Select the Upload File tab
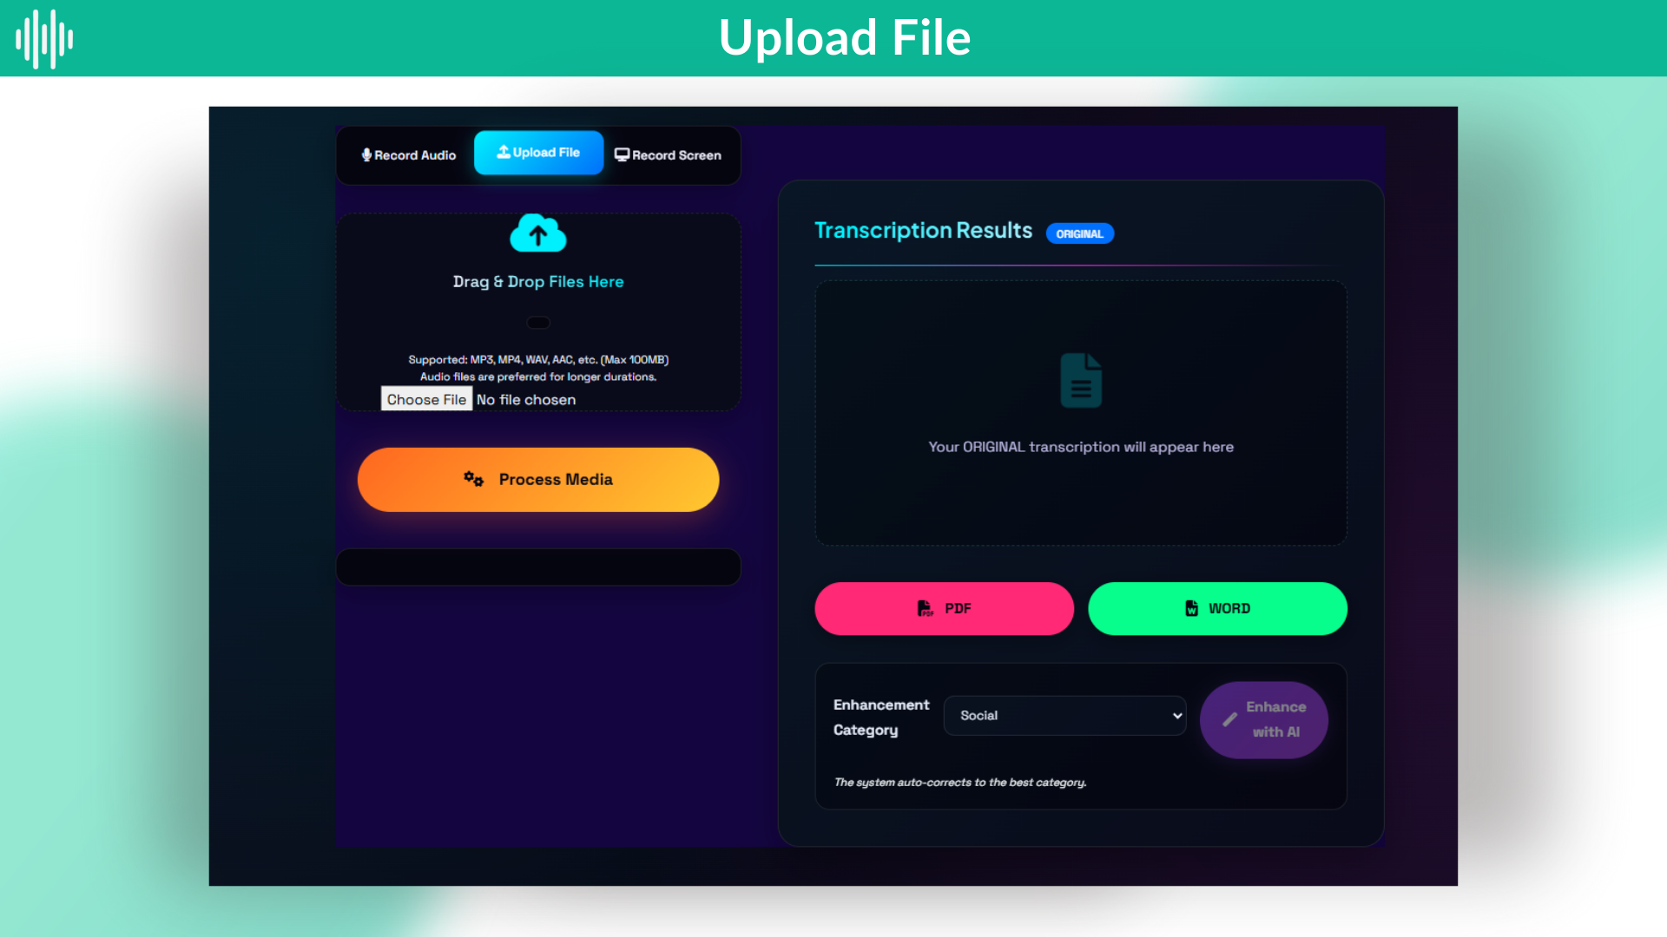 [x=538, y=153]
